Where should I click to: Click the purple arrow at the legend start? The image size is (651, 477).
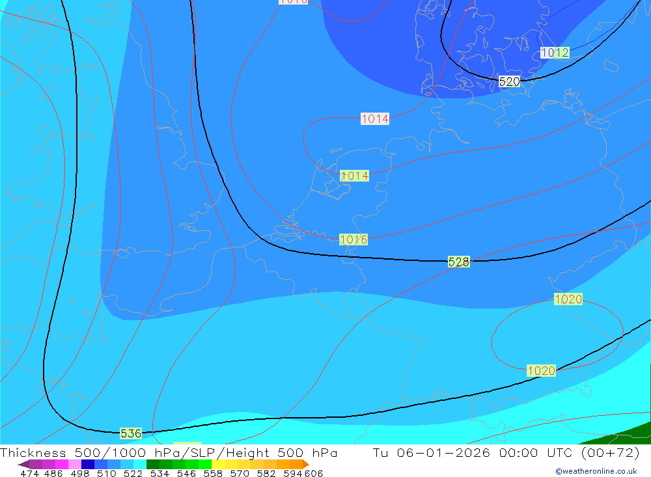(23, 464)
